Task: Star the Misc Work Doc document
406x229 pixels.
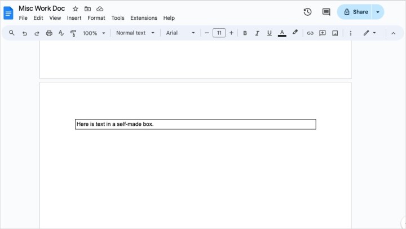Action: [x=75, y=9]
